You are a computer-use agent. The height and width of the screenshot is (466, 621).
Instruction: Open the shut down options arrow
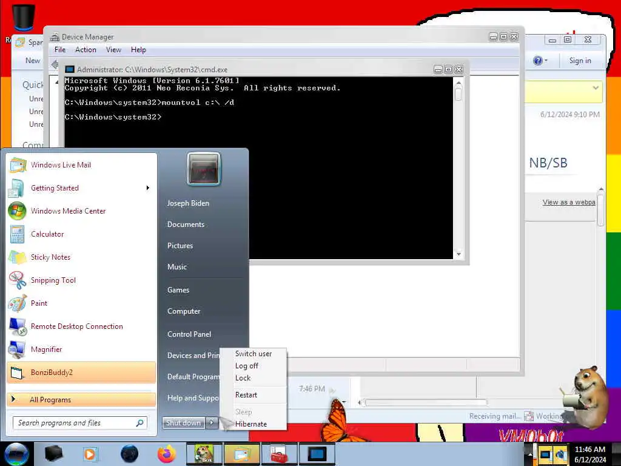(x=212, y=423)
